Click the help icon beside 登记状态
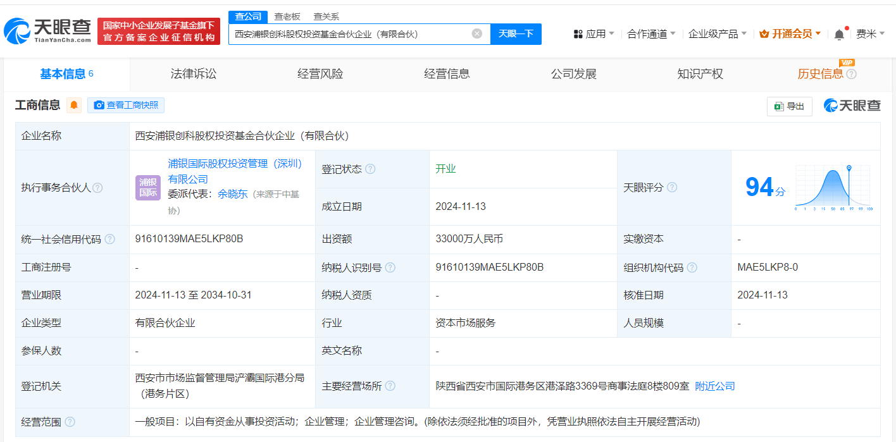Image resolution: width=896 pixels, height=442 pixels. point(370,169)
